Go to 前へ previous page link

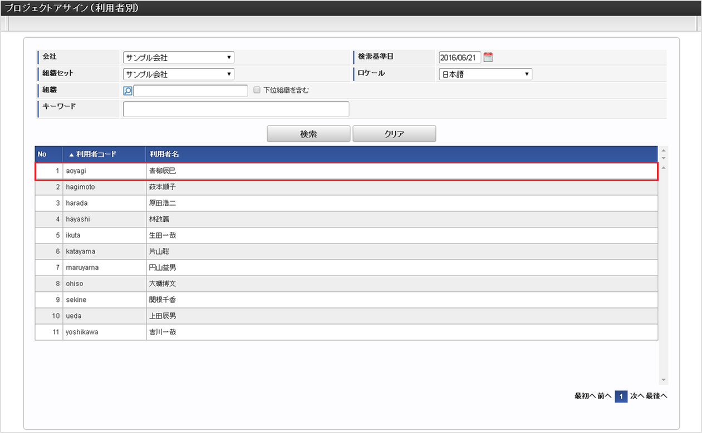(605, 396)
